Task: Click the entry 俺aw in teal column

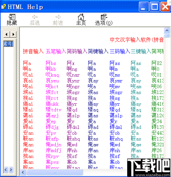Action: point(136,145)
